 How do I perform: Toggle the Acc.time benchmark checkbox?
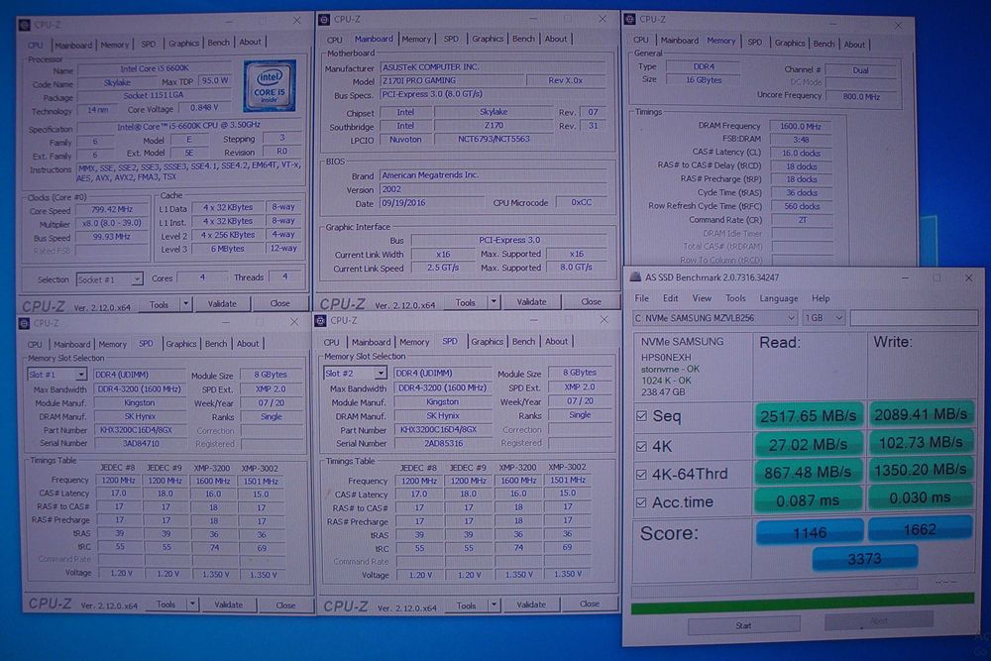641,502
